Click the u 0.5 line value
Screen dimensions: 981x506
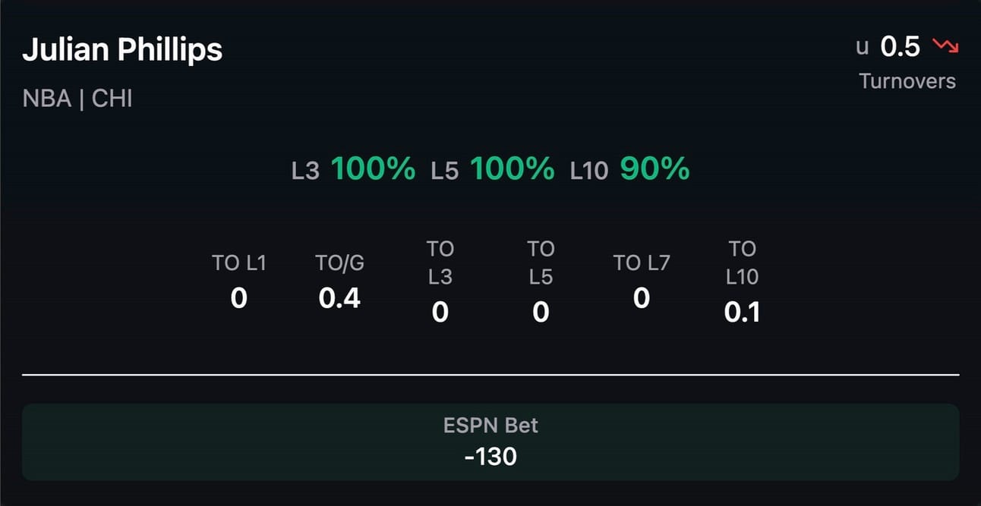tap(888, 47)
